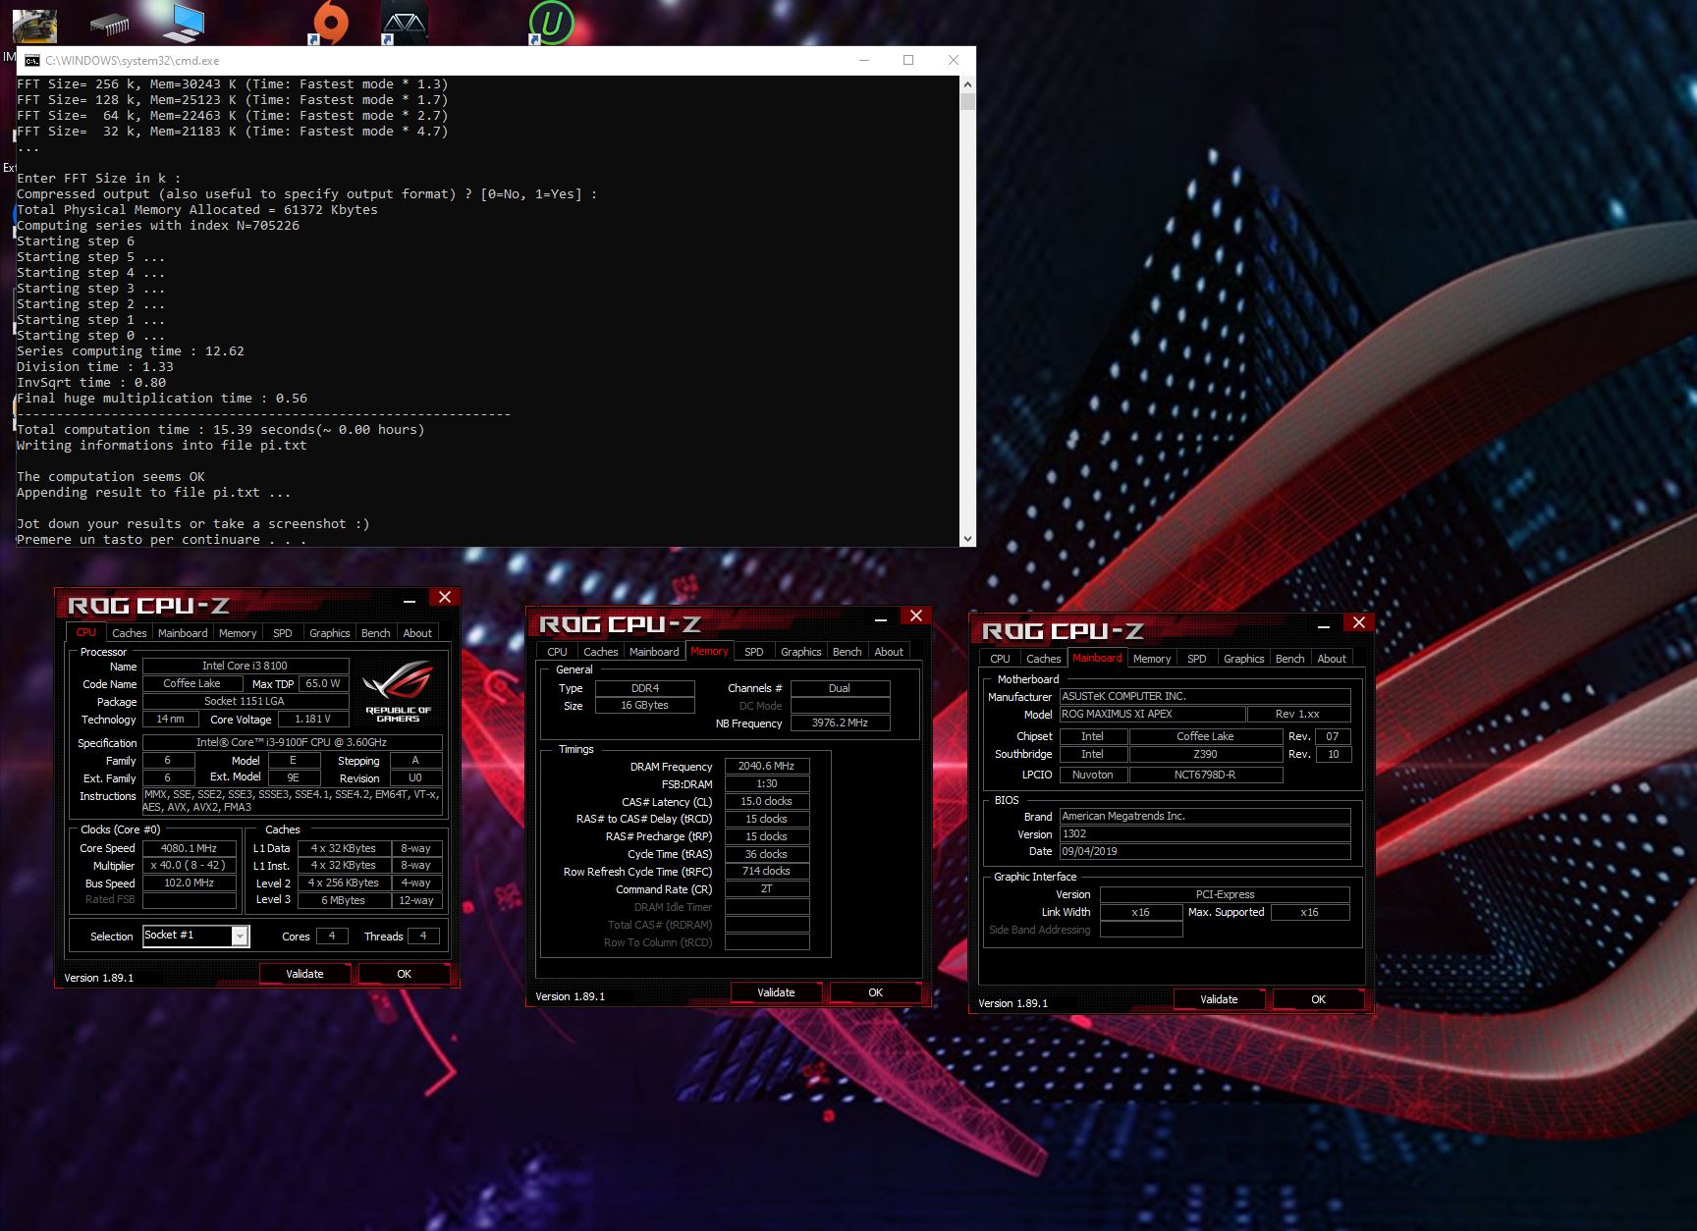Minimize the Mainboard tab CPU-Z window
1697x1231 pixels.
point(1324,624)
